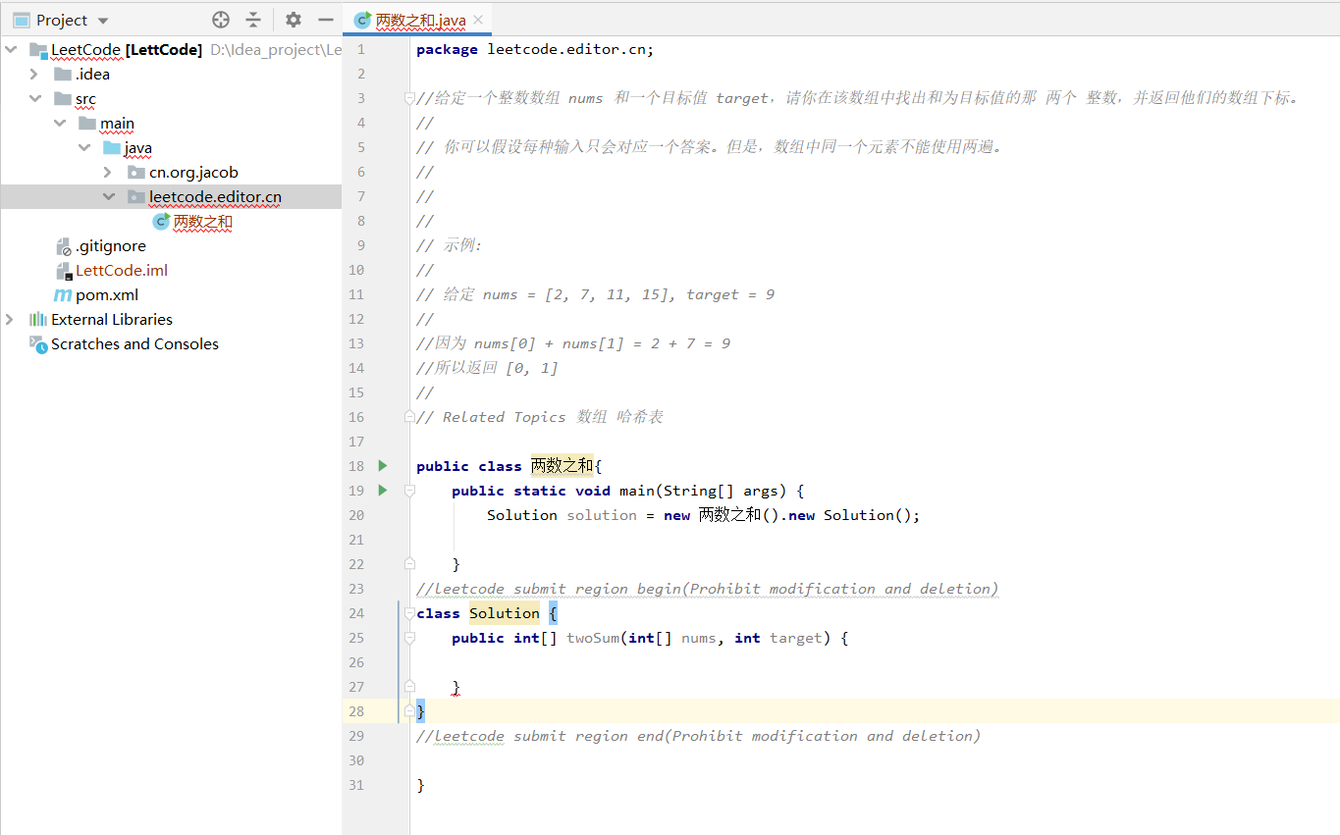
Task: Collapse the src folder
Action: coord(35,98)
